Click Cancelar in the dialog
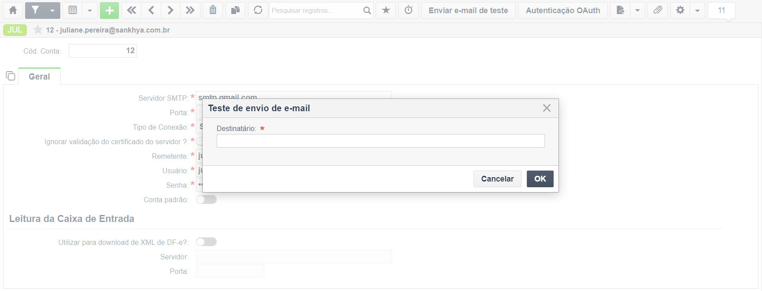 (497, 179)
